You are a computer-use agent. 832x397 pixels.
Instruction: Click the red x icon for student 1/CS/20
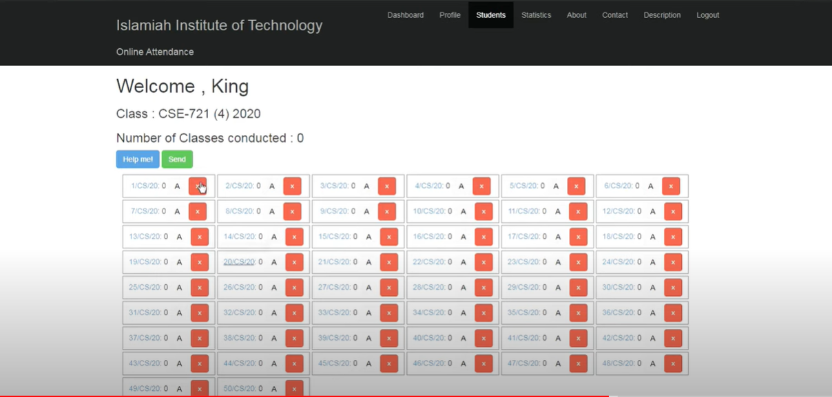[x=200, y=186]
